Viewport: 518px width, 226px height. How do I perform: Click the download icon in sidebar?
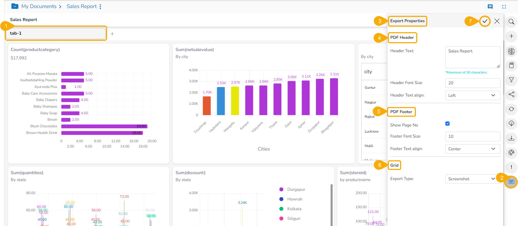[511, 138]
